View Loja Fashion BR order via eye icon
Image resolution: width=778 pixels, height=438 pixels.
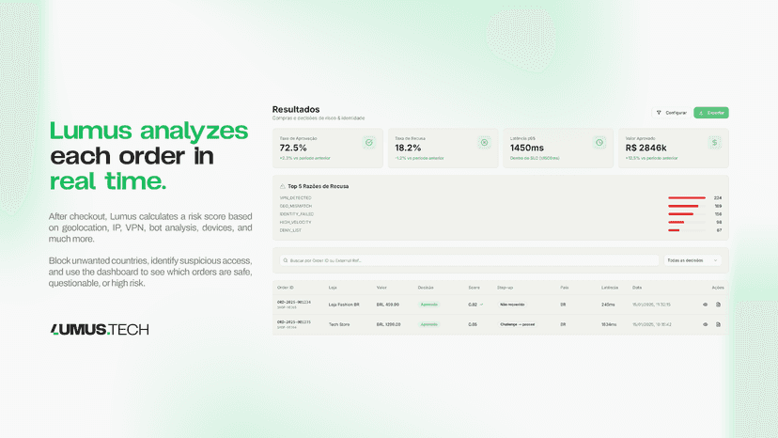[x=705, y=305]
